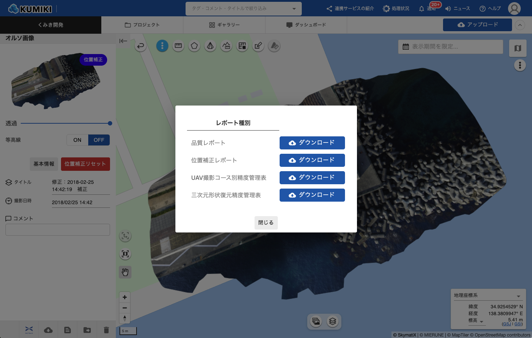The width and height of the screenshot is (532, 338).
Task: Close the dialog with 閉じる
Action: pyautogui.click(x=266, y=223)
